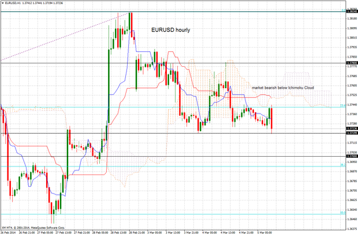Click the '4 Mar 13:00' time axis label

(228, 233)
